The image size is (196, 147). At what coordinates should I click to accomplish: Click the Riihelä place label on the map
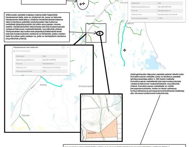pos(43,85)
